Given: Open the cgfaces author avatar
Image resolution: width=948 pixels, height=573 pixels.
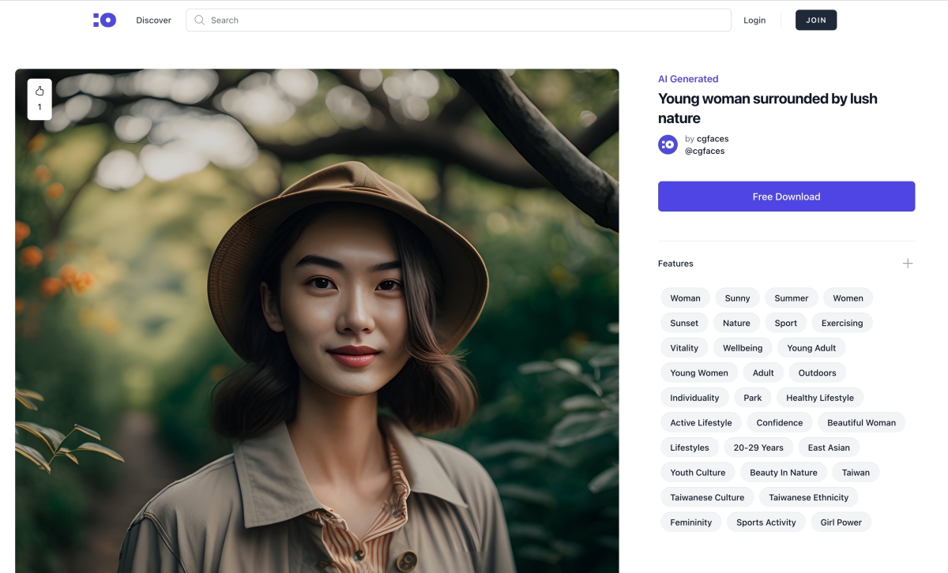Looking at the screenshot, I should [x=668, y=144].
